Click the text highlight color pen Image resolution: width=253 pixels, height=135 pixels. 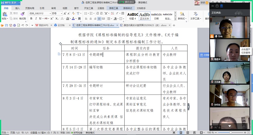(68, 19)
